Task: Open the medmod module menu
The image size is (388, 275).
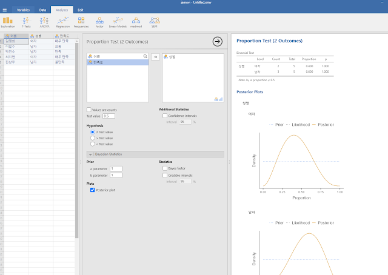Action: point(136,22)
